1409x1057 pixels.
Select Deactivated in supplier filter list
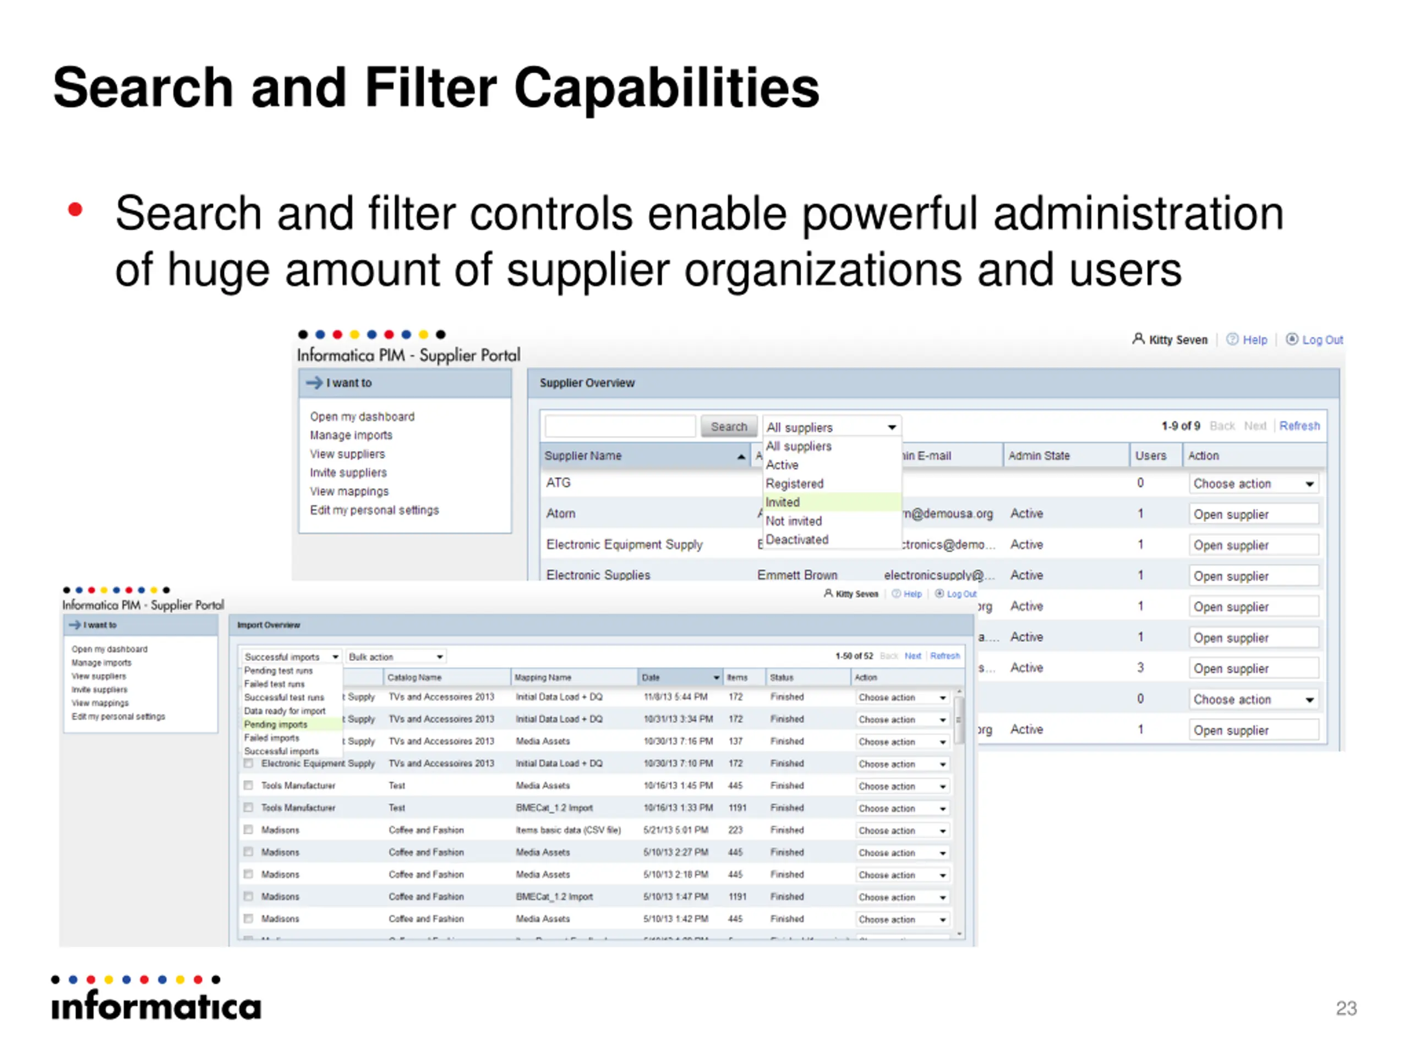pyautogui.click(x=832, y=539)
